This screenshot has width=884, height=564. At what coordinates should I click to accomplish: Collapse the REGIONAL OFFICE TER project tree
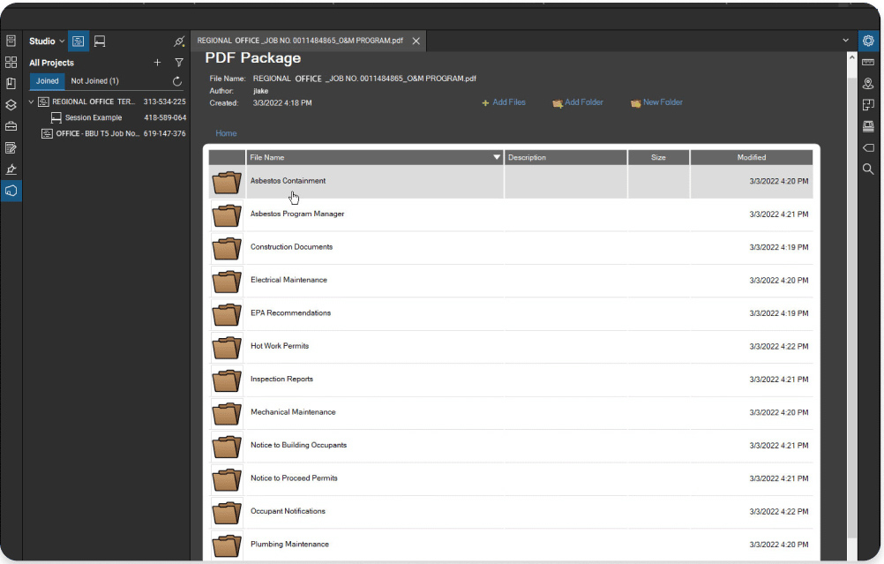click(32, 102)
